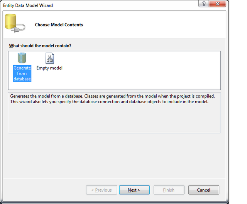Click the model description text area
Screen dimensions: 247x204
114,112
